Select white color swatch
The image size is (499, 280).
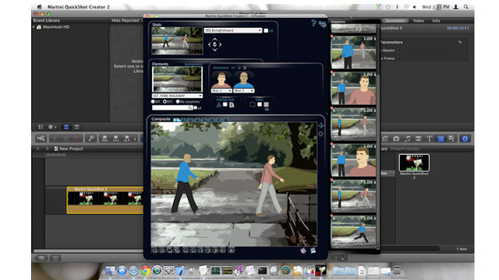point(260,104)
